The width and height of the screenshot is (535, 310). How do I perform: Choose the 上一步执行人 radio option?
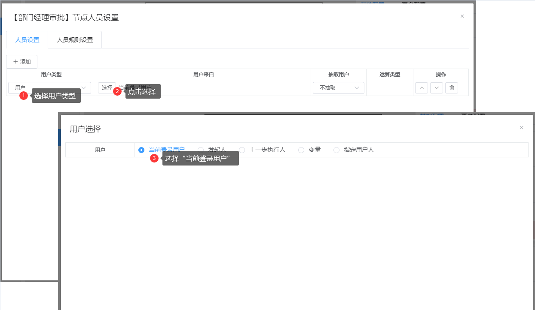tap(262, 150)
